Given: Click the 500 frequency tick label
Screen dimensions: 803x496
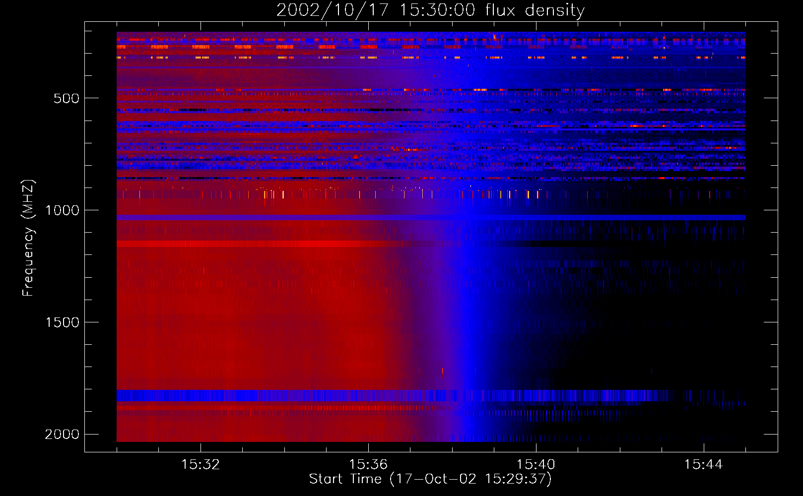Looking at the screenshot, I should 67,98.
